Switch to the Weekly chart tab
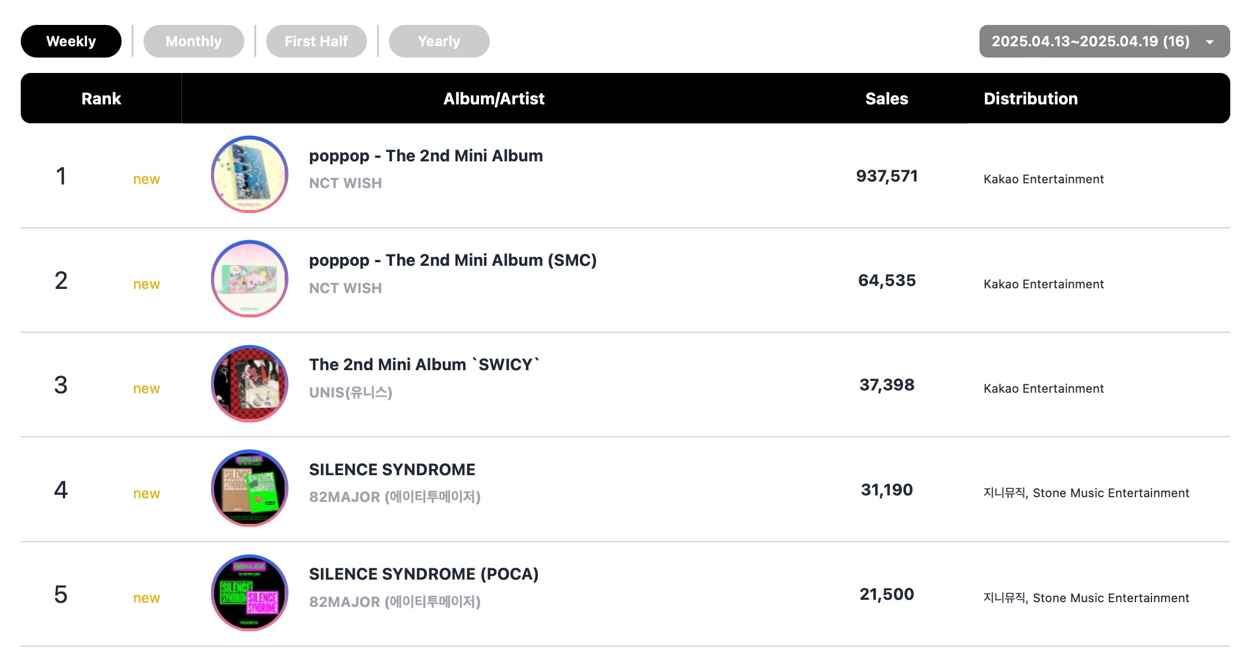This screenshot has height=652, width=1254. click(x=71, y=41)
